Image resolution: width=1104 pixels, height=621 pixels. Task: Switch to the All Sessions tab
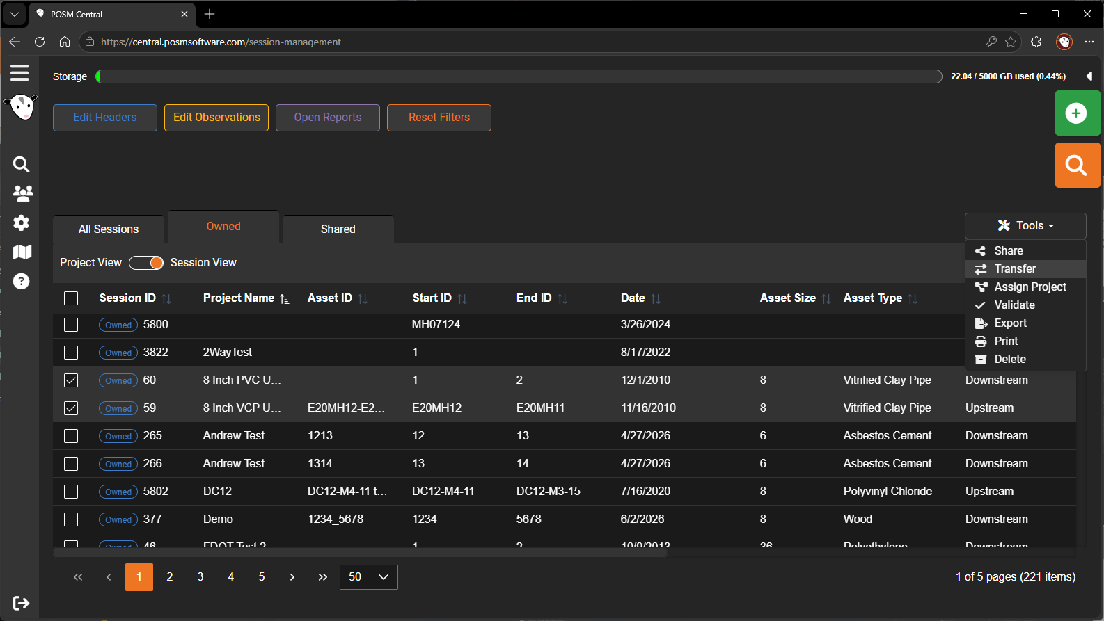(109, 229)
